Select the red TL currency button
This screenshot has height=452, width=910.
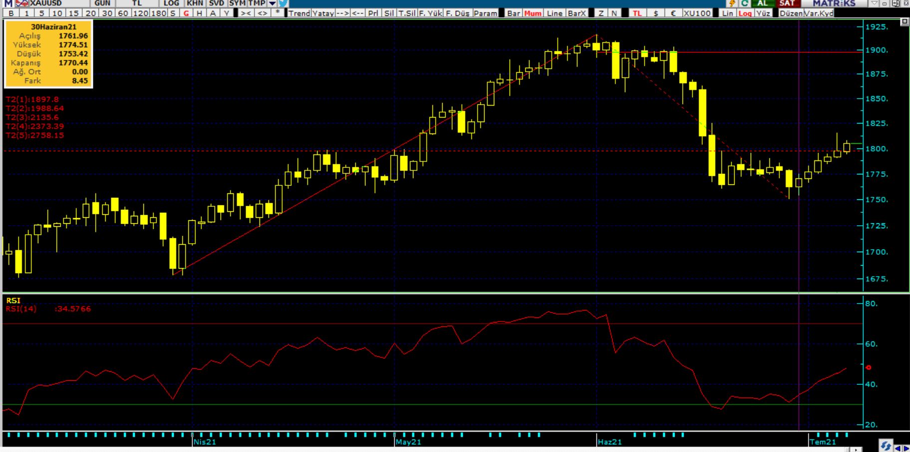click(637, 13)
